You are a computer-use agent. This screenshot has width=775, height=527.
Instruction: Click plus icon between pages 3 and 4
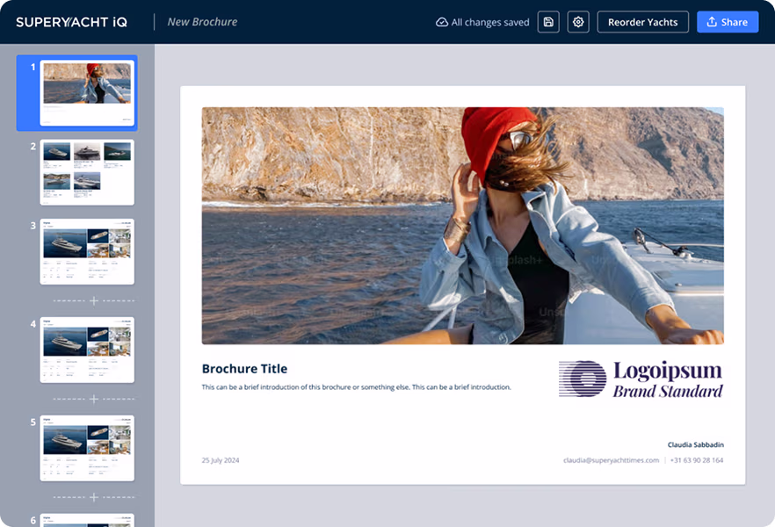(94, 300)
